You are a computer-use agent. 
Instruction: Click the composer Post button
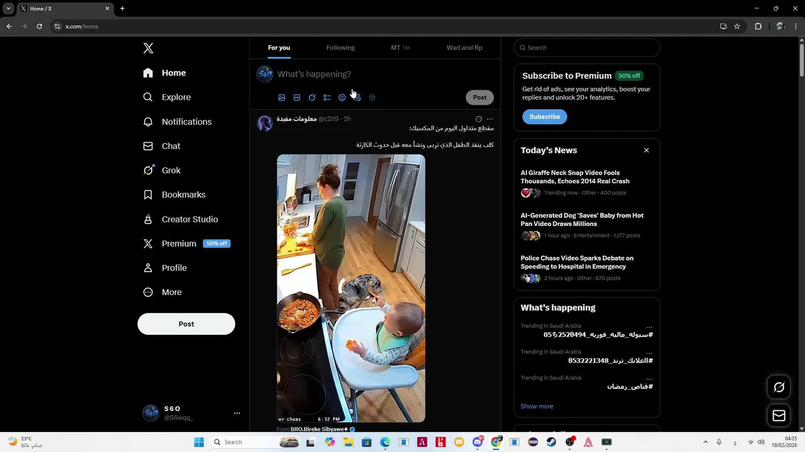(480, 97)
